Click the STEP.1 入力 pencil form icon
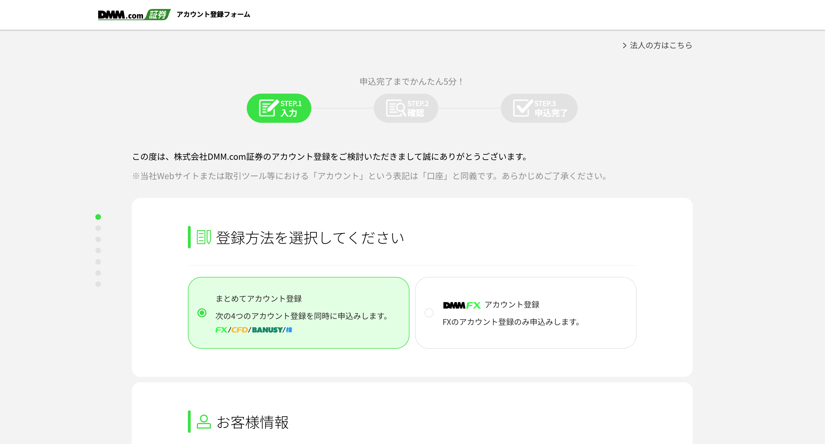 pos(268,108)
